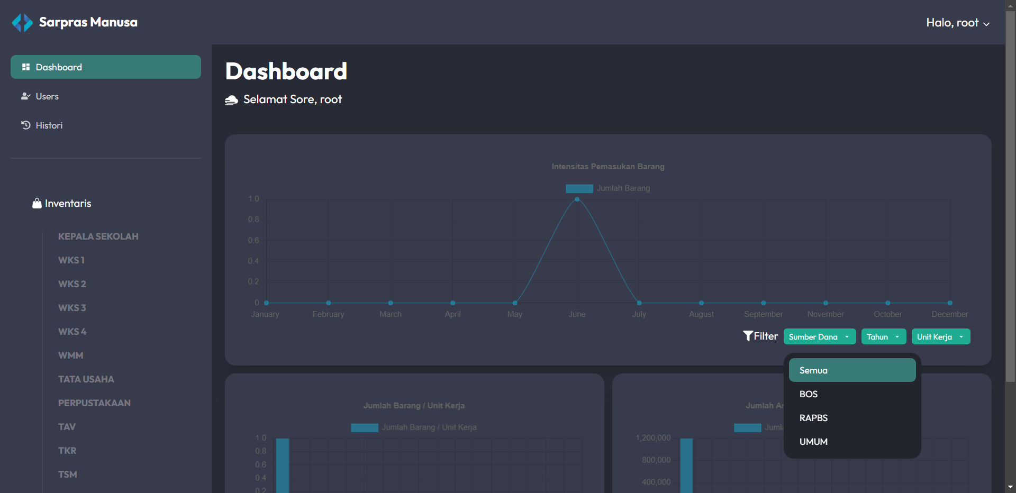
Task: Click the Selamat Sore, root greeting
Action: pyautogui.click(x=293, y=99)
